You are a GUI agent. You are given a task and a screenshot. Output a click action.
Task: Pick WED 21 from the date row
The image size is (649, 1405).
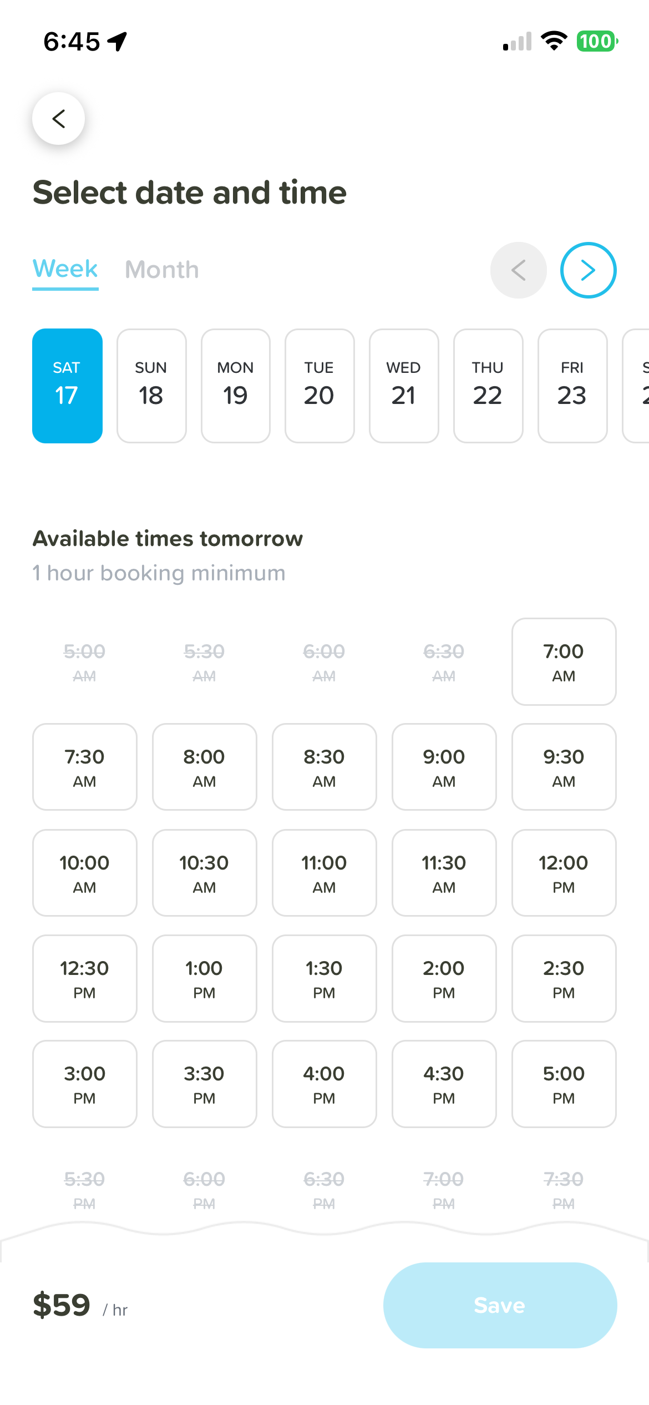coord(404,386)
